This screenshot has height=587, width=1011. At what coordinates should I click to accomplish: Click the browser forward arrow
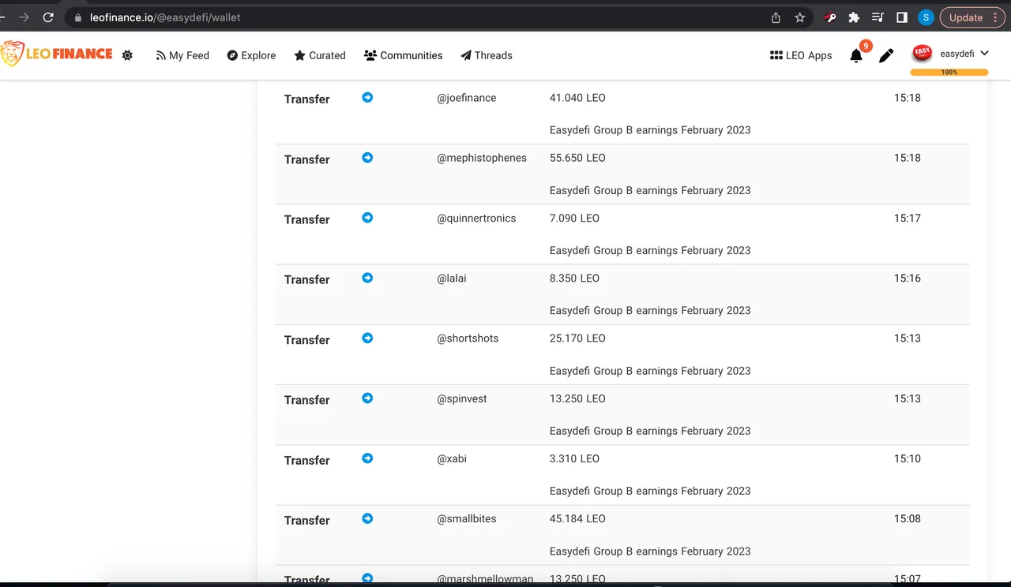click(24, 17)
